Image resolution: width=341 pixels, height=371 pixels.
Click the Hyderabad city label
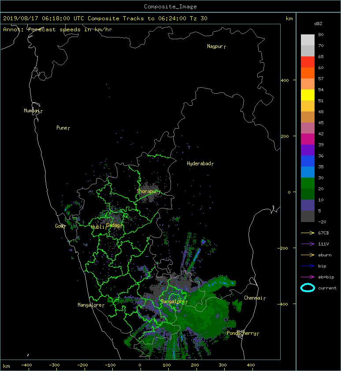tap(199, 163)
